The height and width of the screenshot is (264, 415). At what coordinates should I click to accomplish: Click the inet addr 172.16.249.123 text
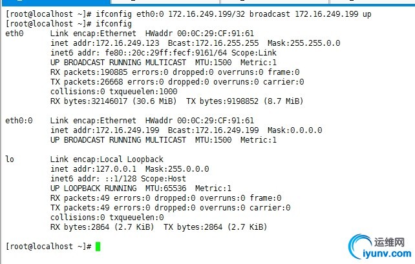[105, 43]
